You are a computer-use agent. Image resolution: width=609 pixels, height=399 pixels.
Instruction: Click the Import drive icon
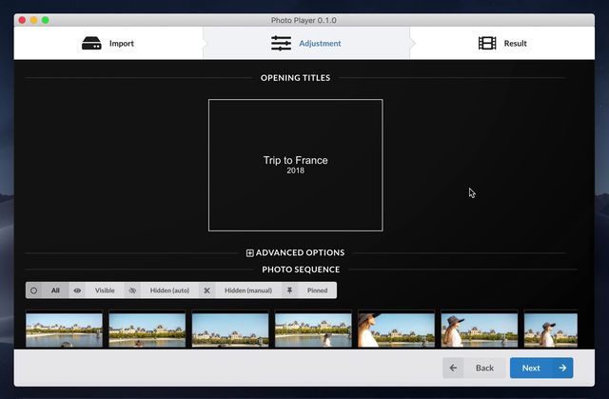91,43
